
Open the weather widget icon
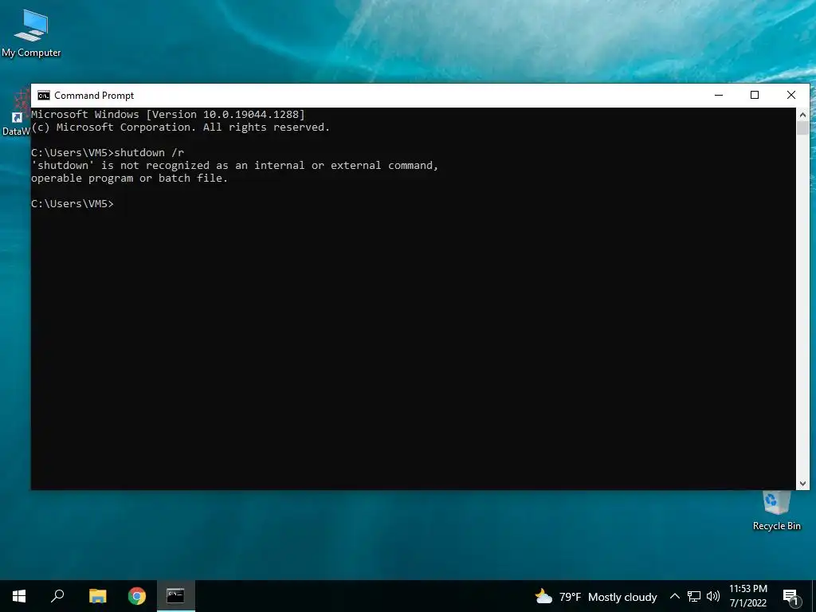coord(543,596)
